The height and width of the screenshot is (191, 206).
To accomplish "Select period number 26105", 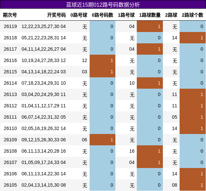I will 10,185.
